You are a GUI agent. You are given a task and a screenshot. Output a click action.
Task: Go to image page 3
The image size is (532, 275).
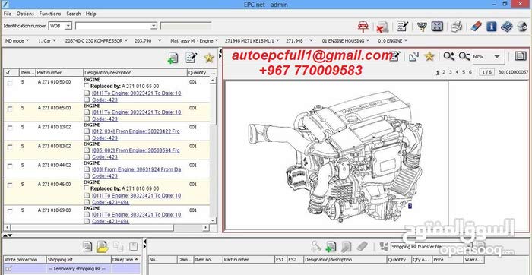click(450, 72)
